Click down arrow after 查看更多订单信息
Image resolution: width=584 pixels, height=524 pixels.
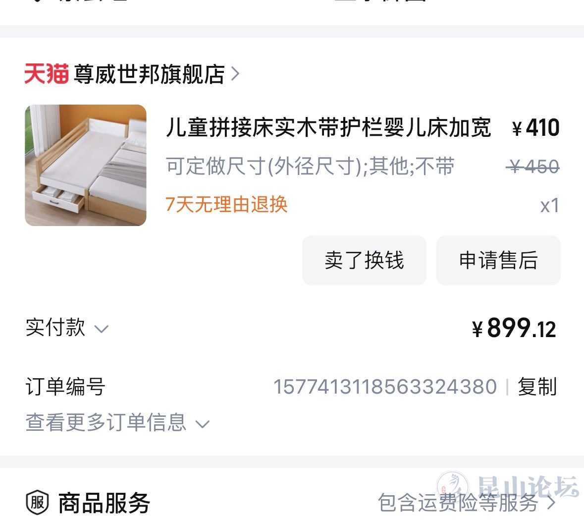tap(203, 424)
